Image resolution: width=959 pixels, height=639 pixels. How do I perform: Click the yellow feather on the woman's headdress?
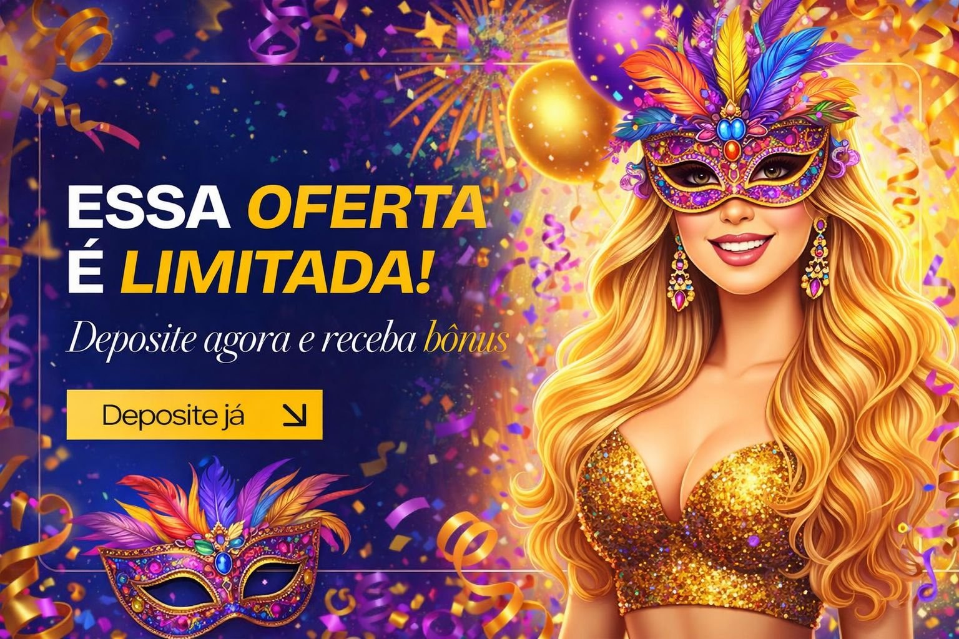(730, 66)
